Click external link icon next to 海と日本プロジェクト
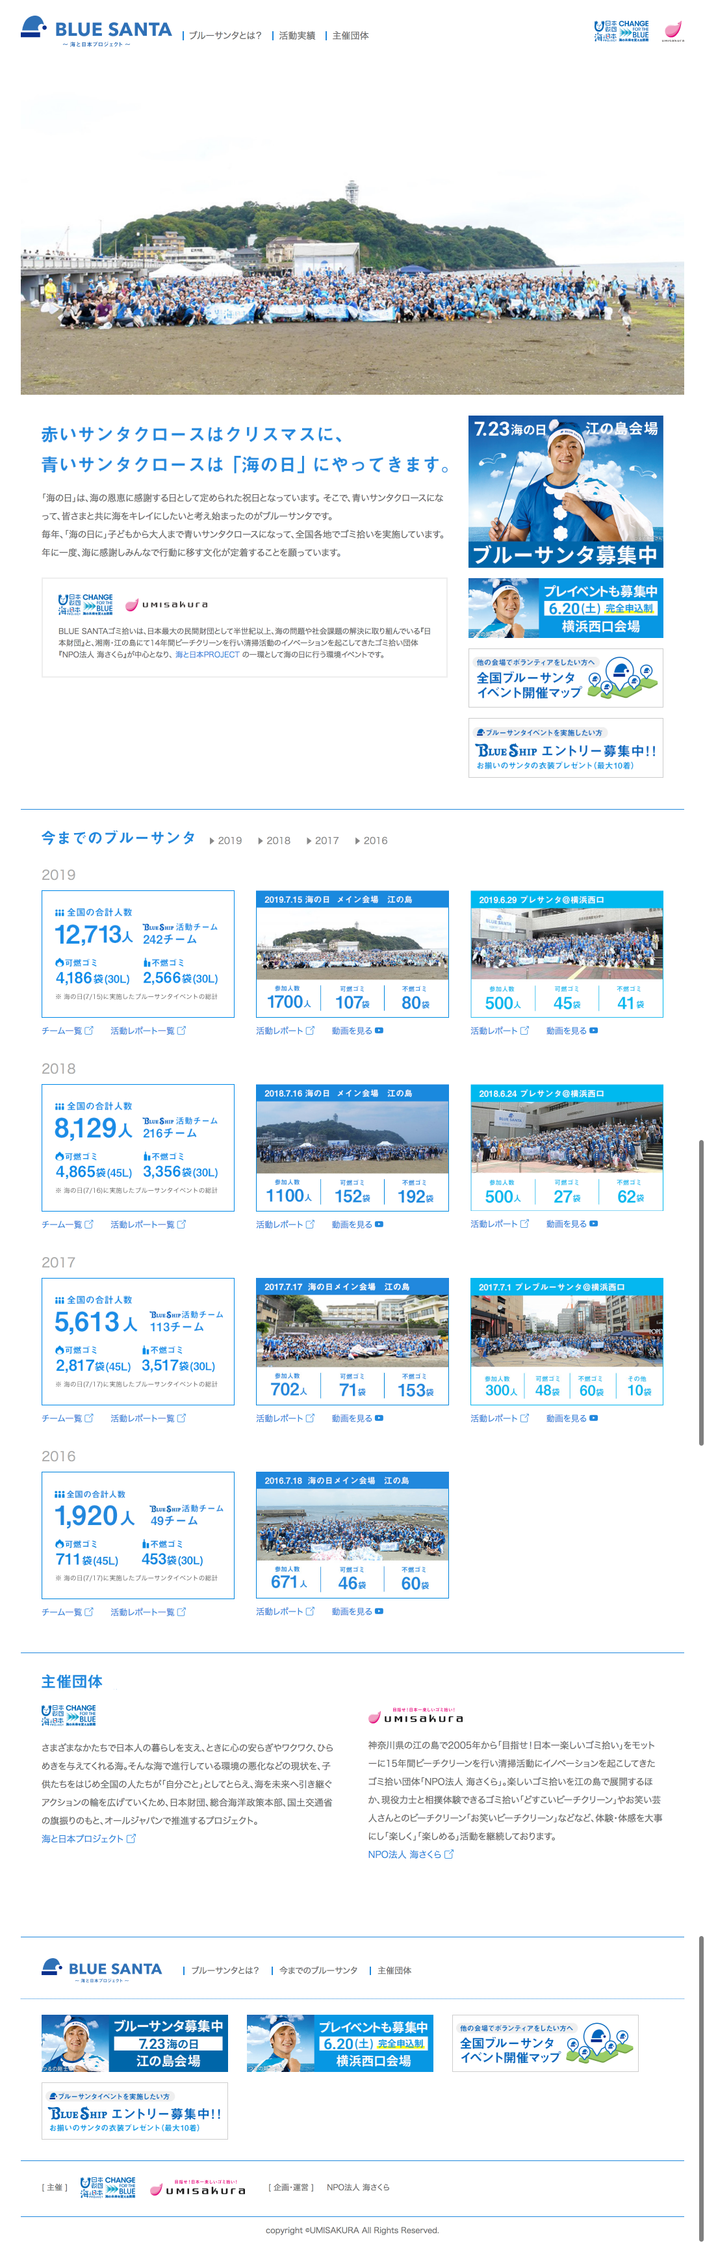This screenshot has height=2243, width=705. point(131,1838)
